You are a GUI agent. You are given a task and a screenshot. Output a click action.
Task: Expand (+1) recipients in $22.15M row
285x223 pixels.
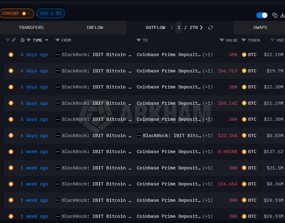tap(208, 55)
